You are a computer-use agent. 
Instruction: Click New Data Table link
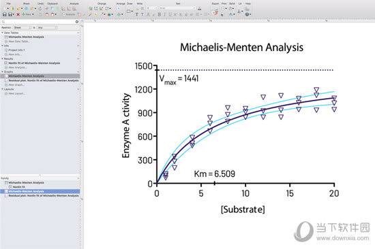[18, 41]
